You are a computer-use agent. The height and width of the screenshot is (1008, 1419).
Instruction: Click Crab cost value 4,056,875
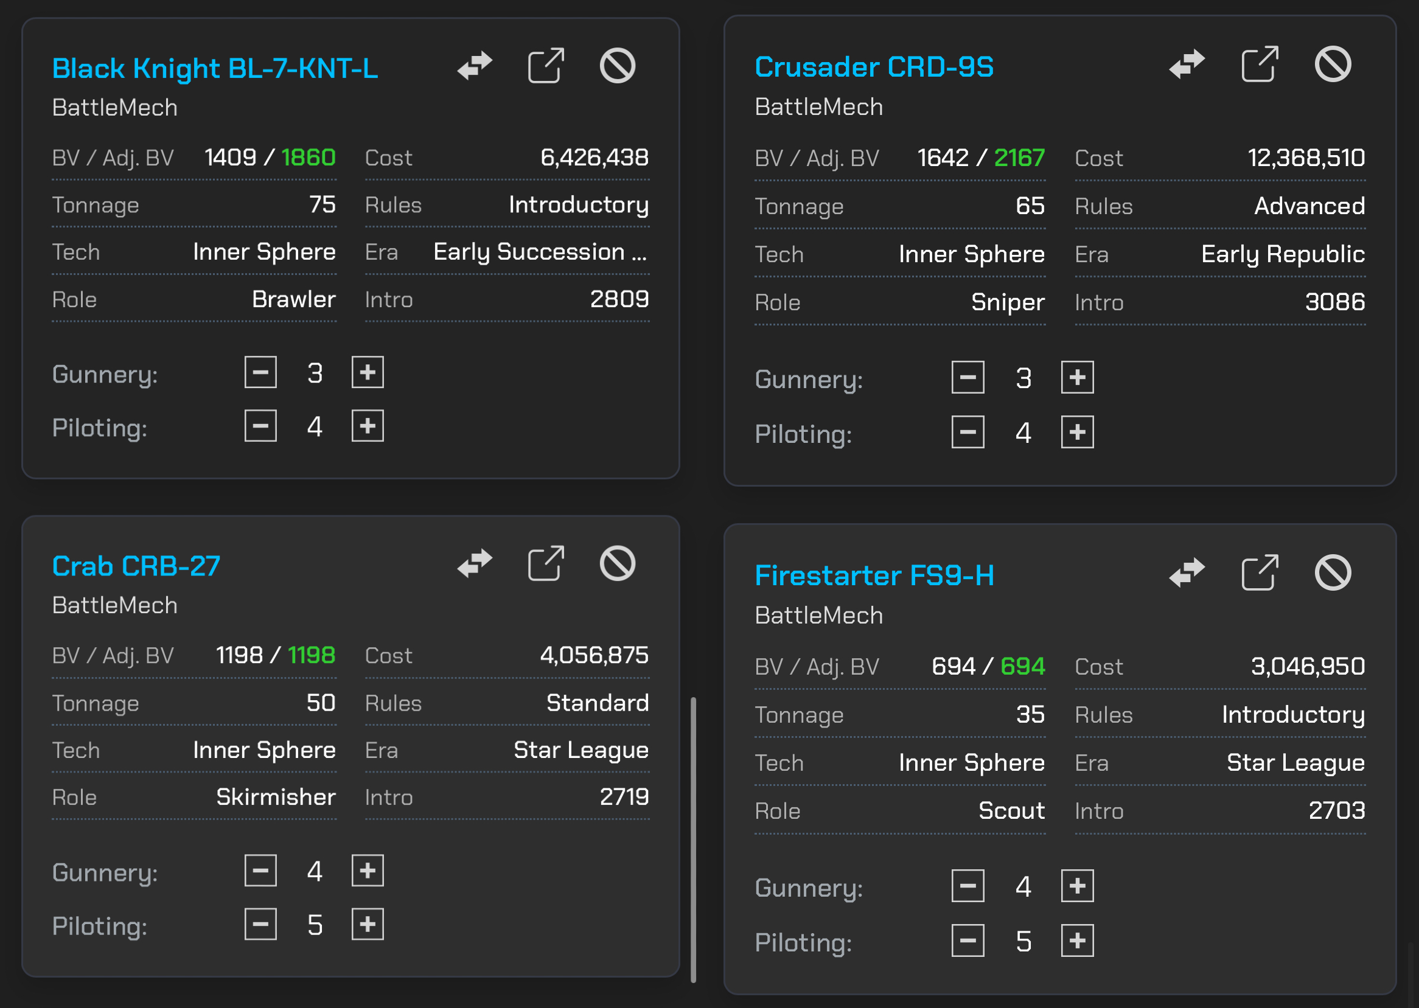click(x=594, y=655)
